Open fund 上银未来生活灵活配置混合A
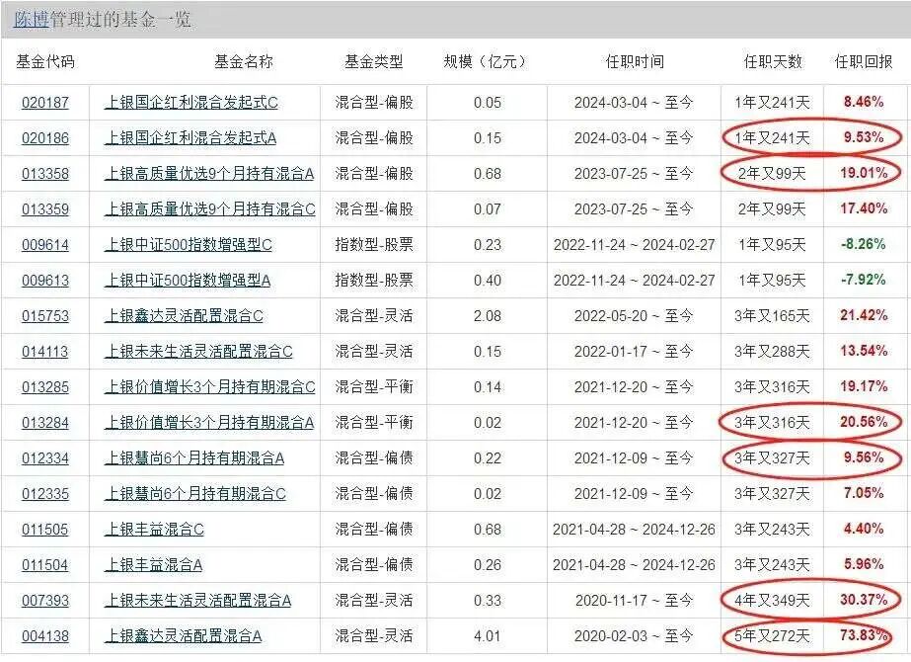 [197, 601]
